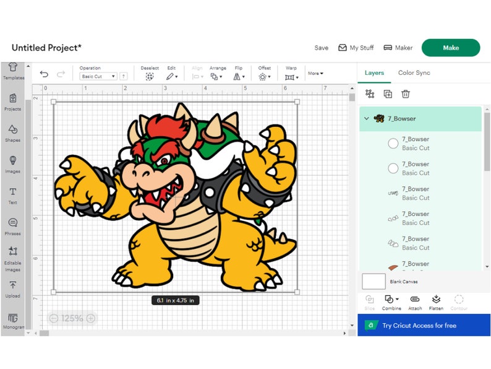Redo the last undone action
Screen dimensions: 491x369
[61, 74]
